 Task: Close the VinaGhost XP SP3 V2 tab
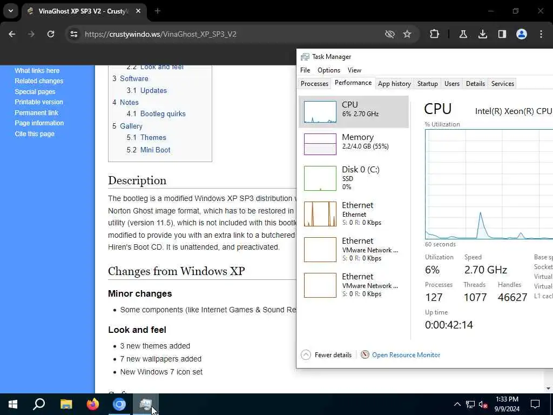(x=138, y=11)
